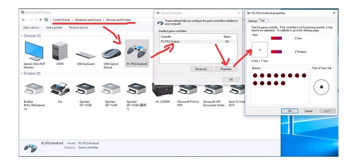Click the Model PC/PS3/Android value in the details pane
The image size is (352, 163).
(88, 143)
